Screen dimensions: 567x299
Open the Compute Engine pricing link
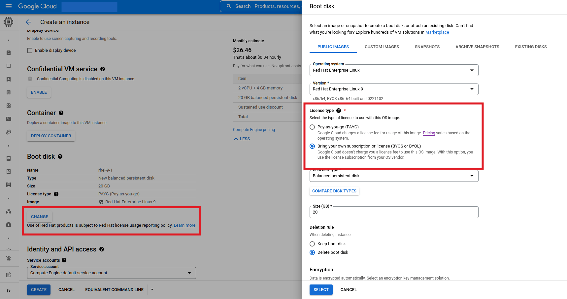254,129
